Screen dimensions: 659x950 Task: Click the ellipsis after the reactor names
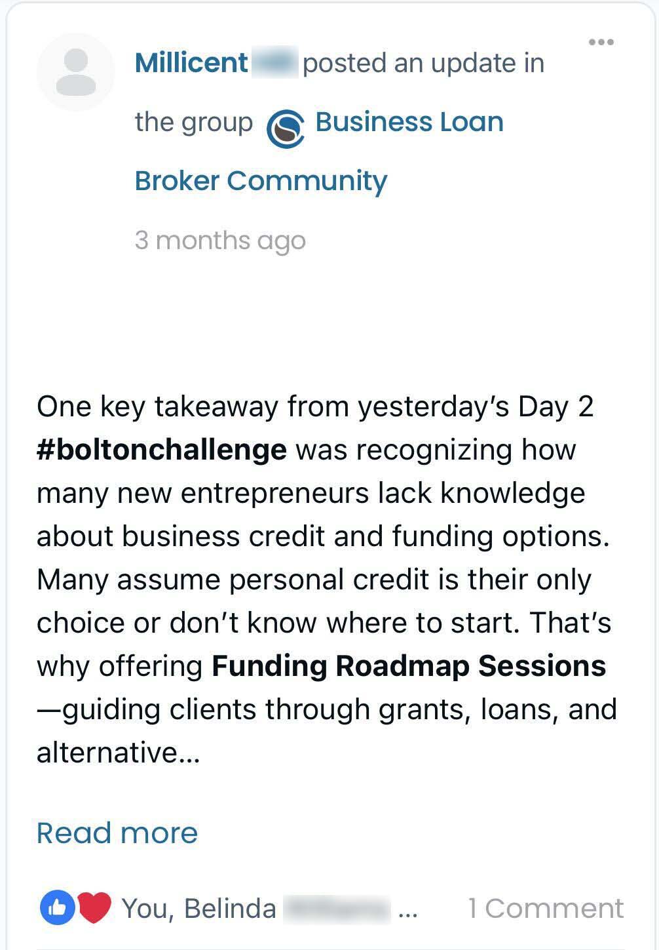coord(407,910)
